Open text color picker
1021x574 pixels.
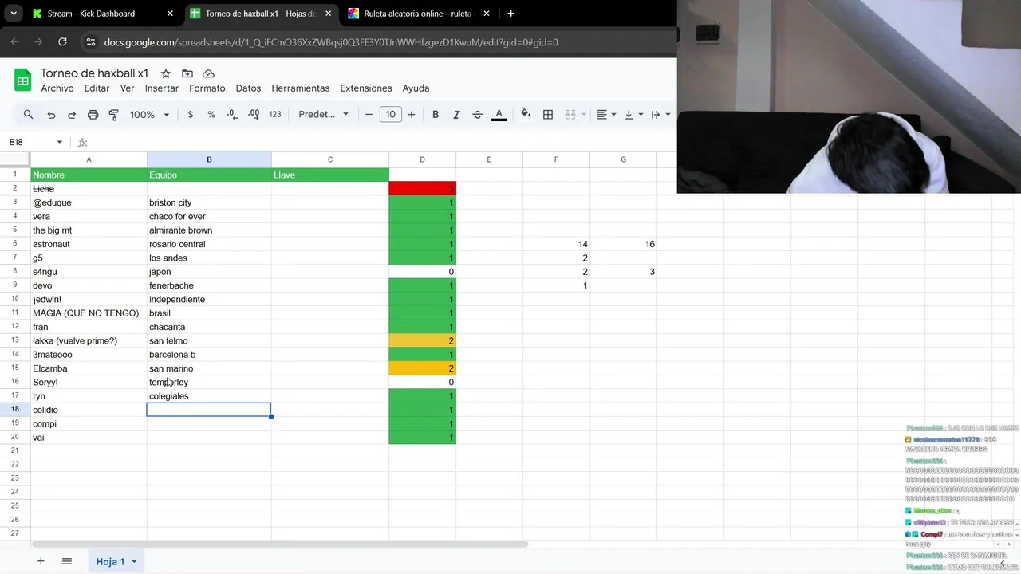[x=499, y=115]
